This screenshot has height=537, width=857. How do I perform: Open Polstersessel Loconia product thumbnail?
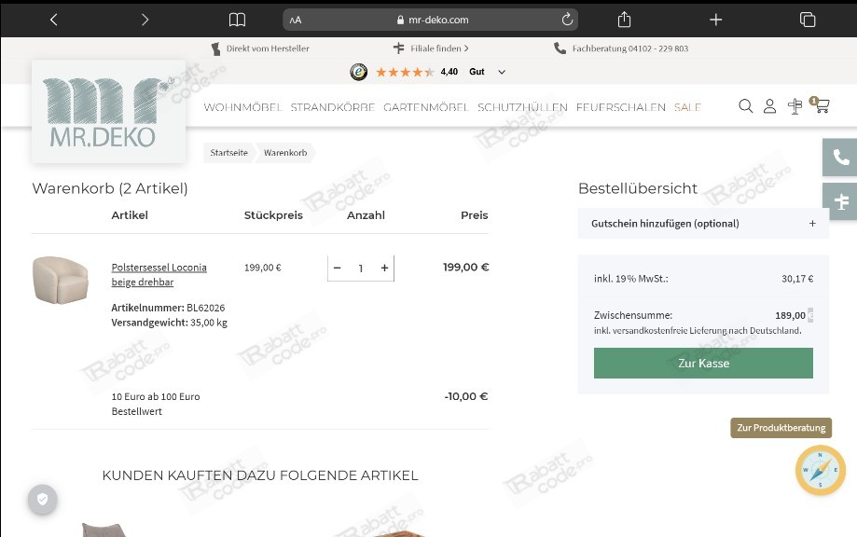coord(60,280)
